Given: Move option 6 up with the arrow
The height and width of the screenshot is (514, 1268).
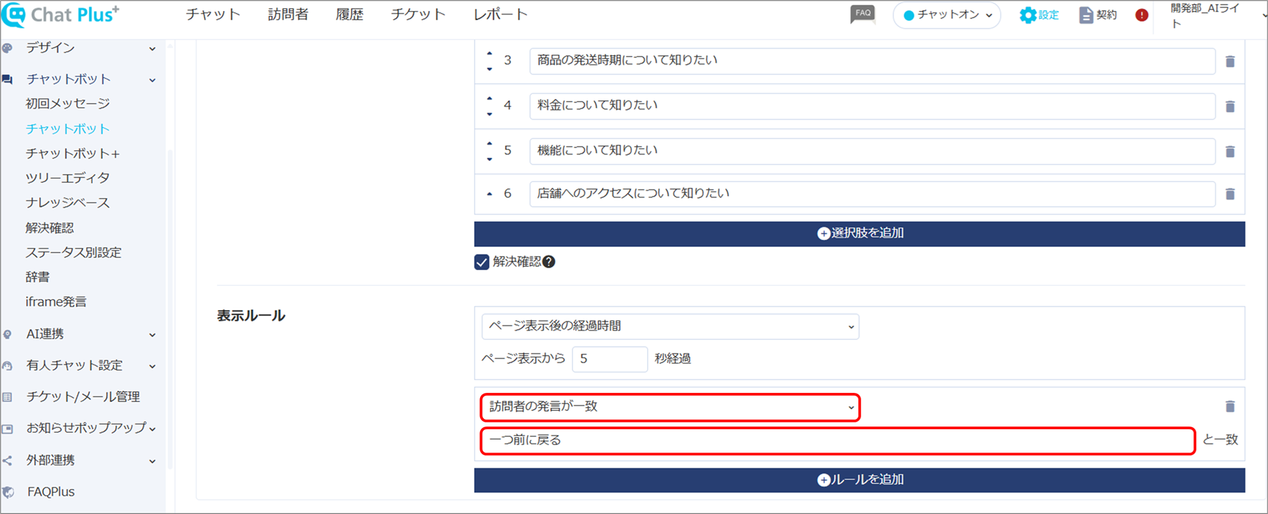Looking at the screenshot, I should coord(489,194).
